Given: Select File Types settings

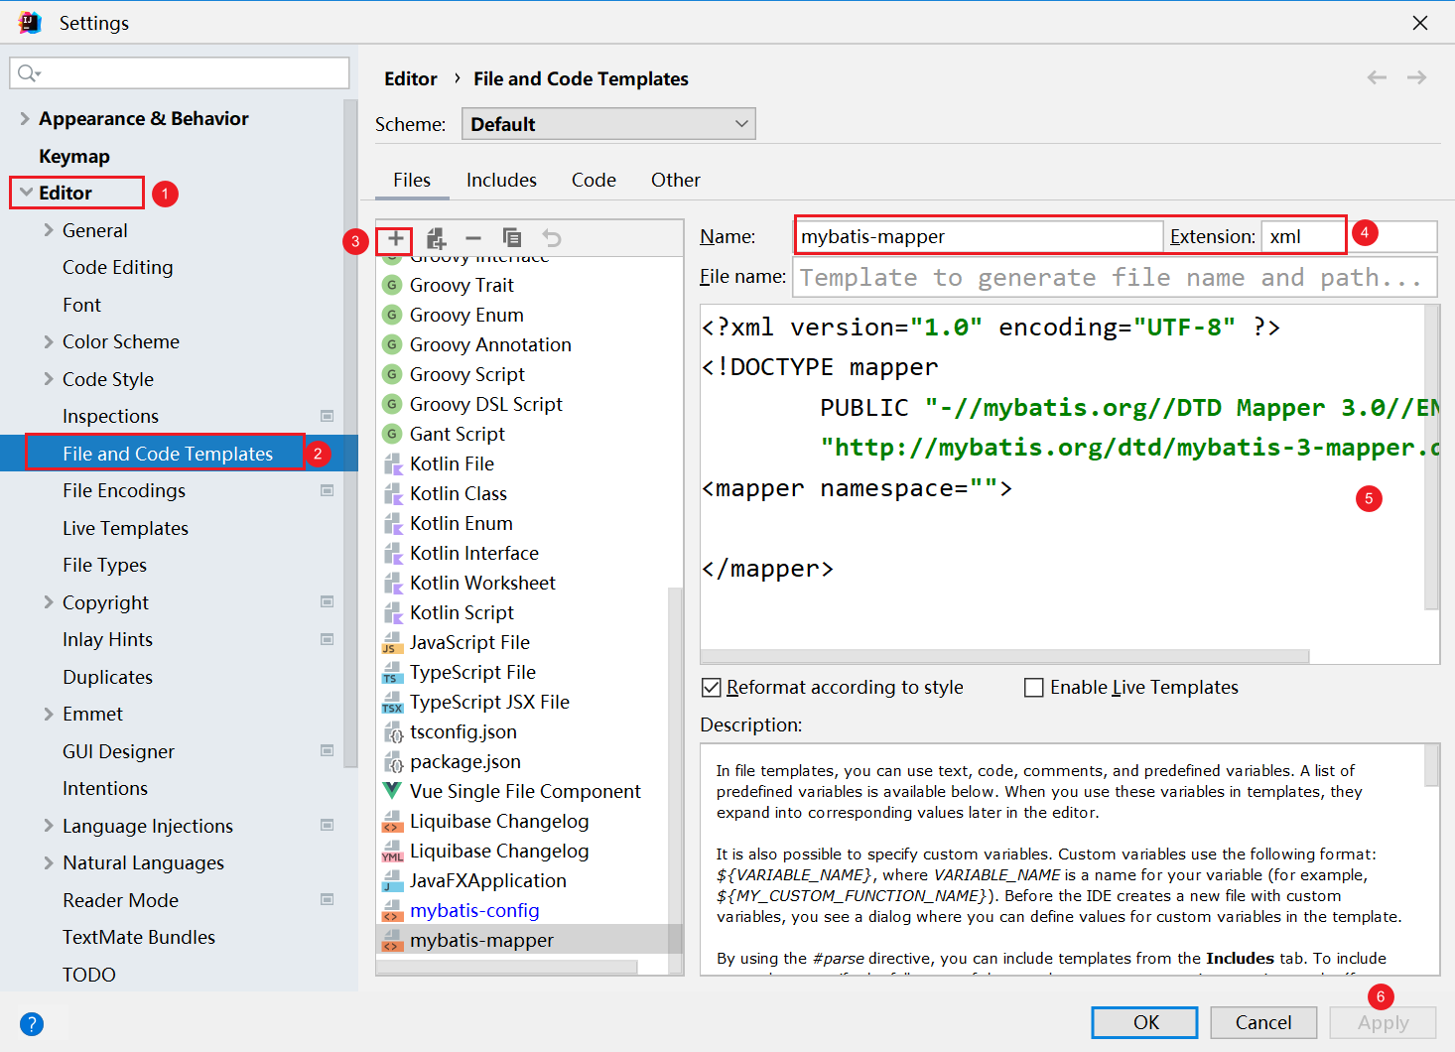Looking at the screenshot, I should pyautogui.click(x=104, y=565).
